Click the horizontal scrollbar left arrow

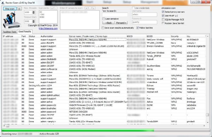(x=4, y=126)
